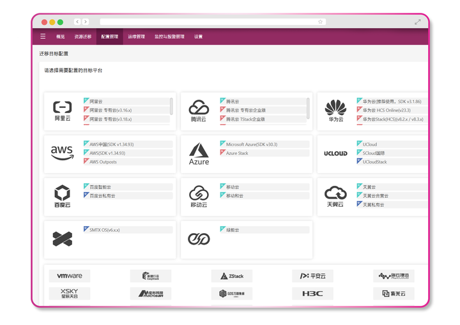Click the browser forward arrow
Viewport: 460px width, 325px height.
86,22
